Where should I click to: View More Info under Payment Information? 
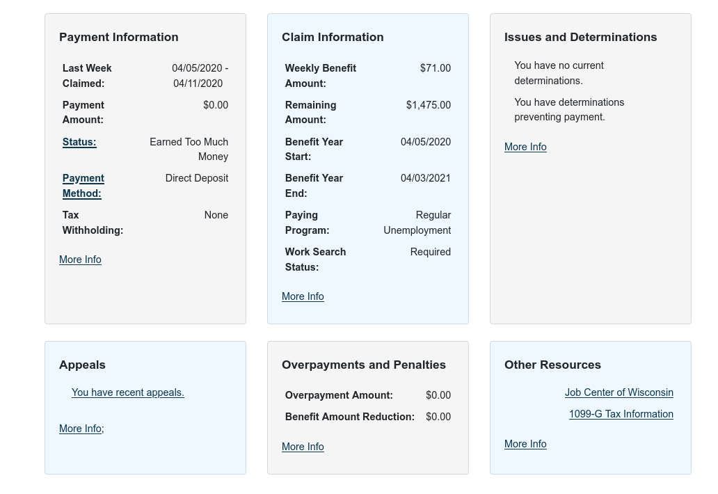click(80, 260)
